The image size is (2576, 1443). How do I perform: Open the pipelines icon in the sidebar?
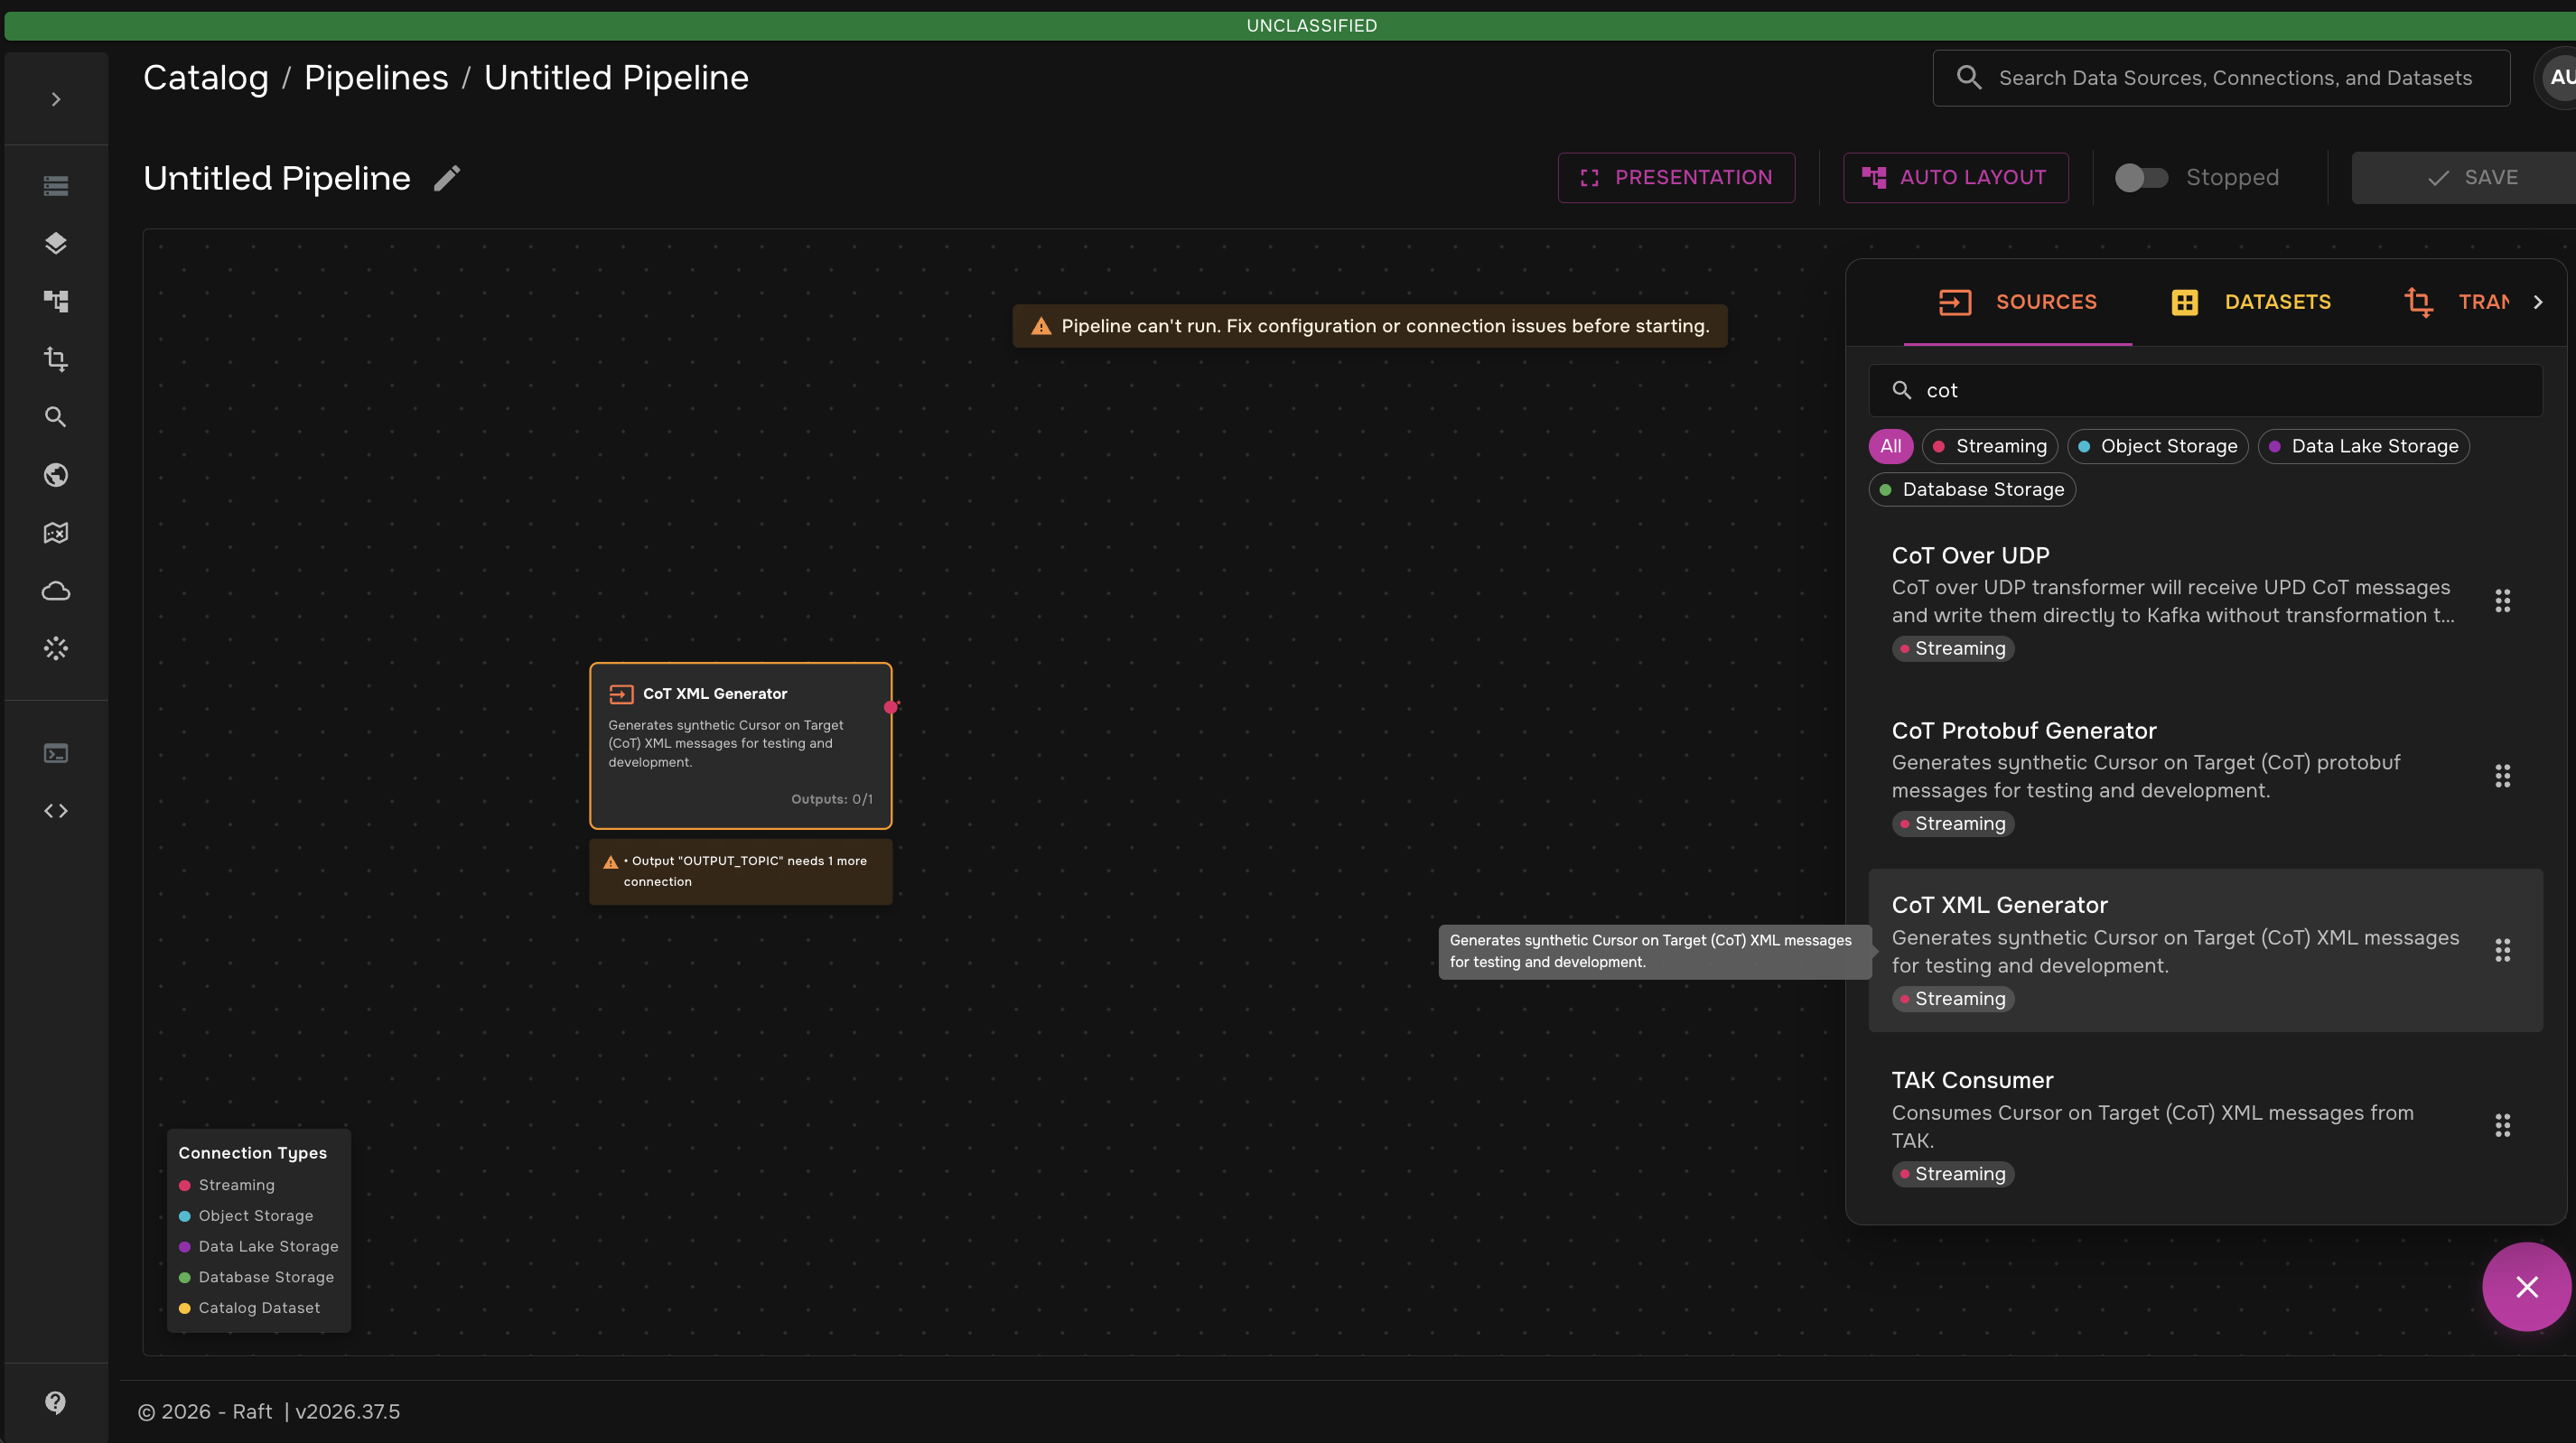[x=56, y=301]
